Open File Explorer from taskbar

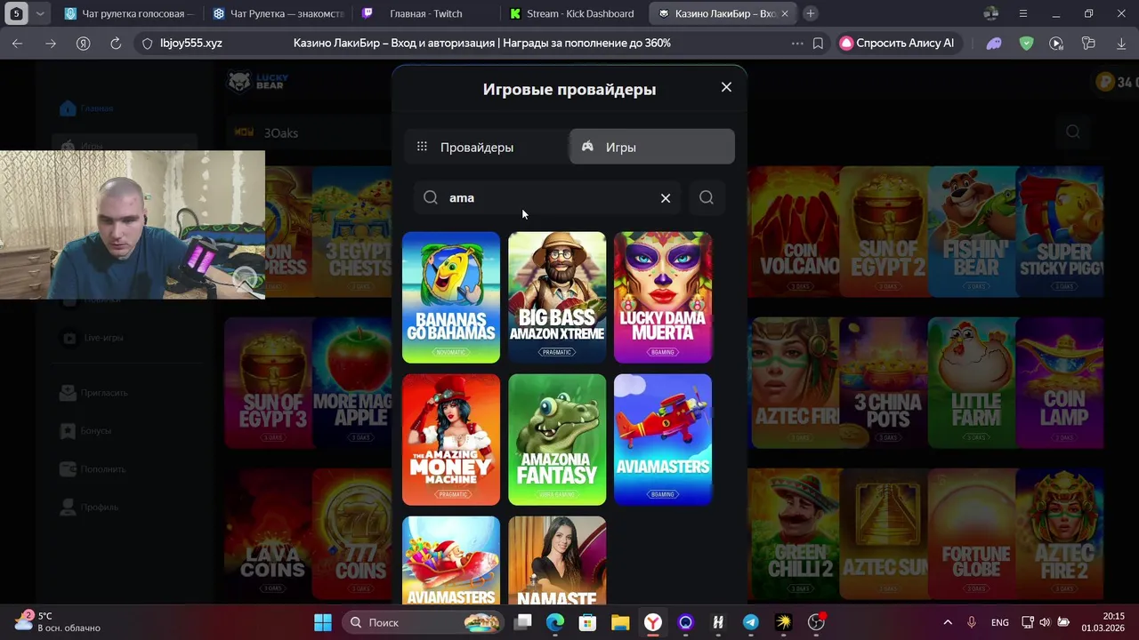click(x=620, y=622)
